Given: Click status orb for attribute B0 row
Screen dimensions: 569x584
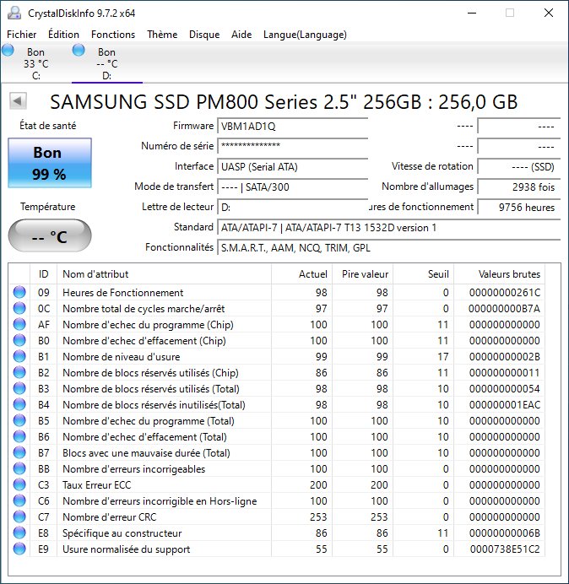Looking at the screenshot, I should 19,340.
